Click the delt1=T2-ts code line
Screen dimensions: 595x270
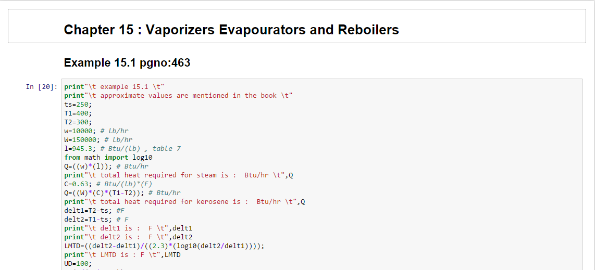pyautogui.click(x=94, y=210)
